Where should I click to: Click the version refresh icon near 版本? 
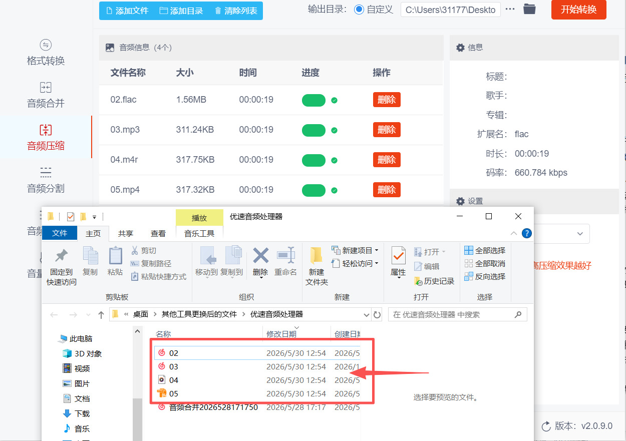point(546,426)
